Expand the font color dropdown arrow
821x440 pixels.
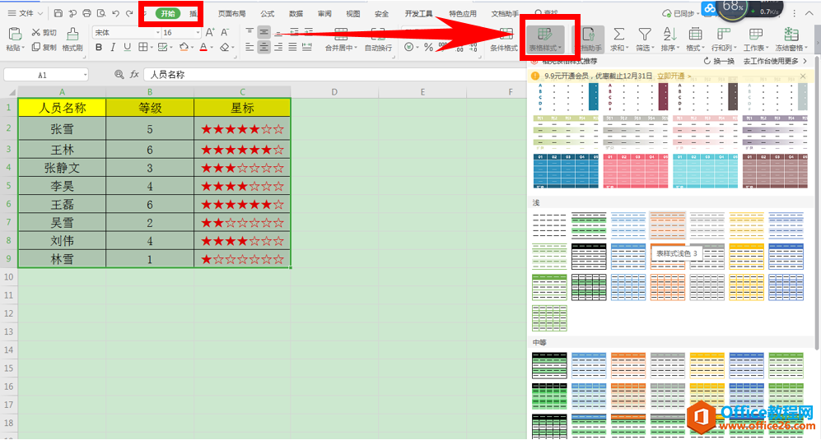pyautogui.click(x=212, y=48)
